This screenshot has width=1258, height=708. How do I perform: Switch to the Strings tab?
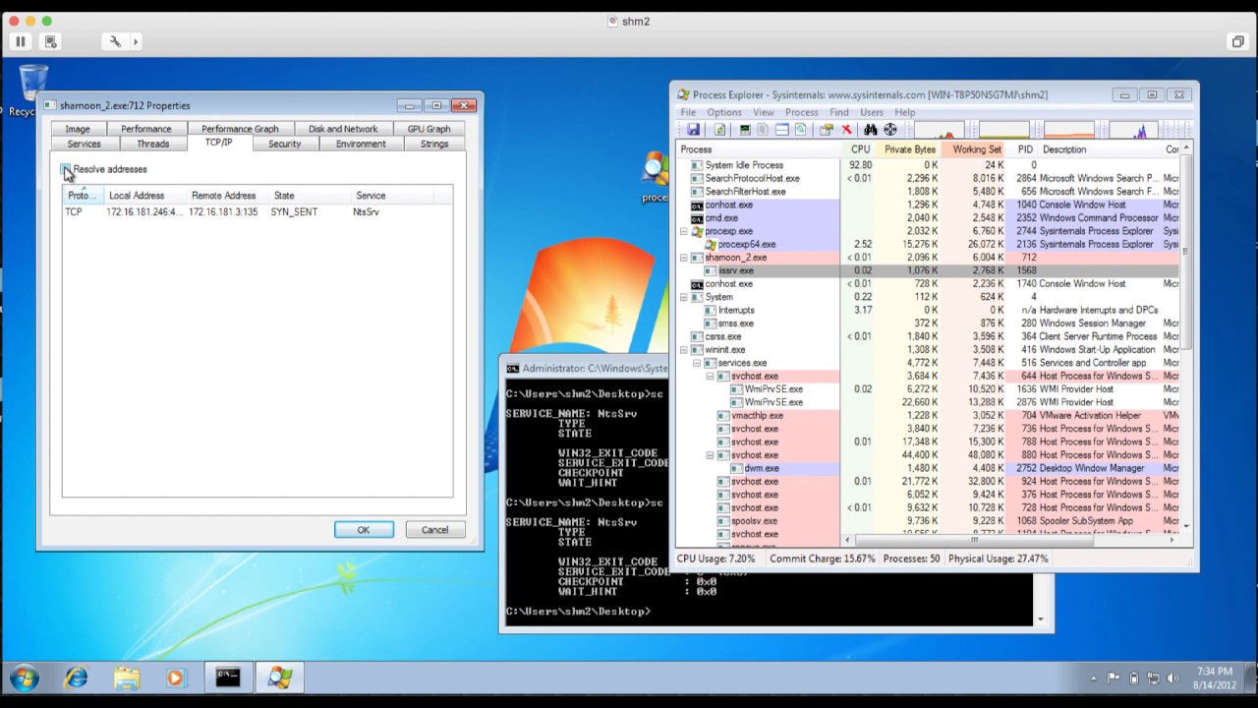[x=433, y=145]
